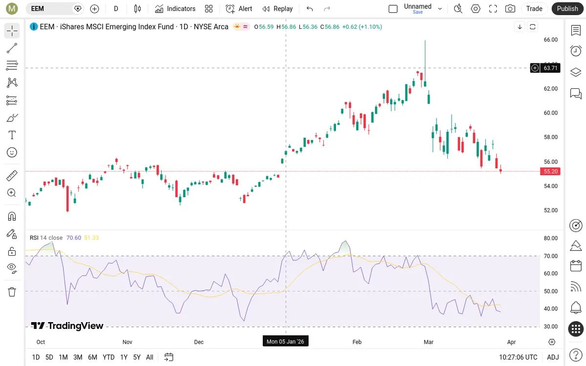
Task: Open the Pine editor triangle icon
Action: pos(576,245)
